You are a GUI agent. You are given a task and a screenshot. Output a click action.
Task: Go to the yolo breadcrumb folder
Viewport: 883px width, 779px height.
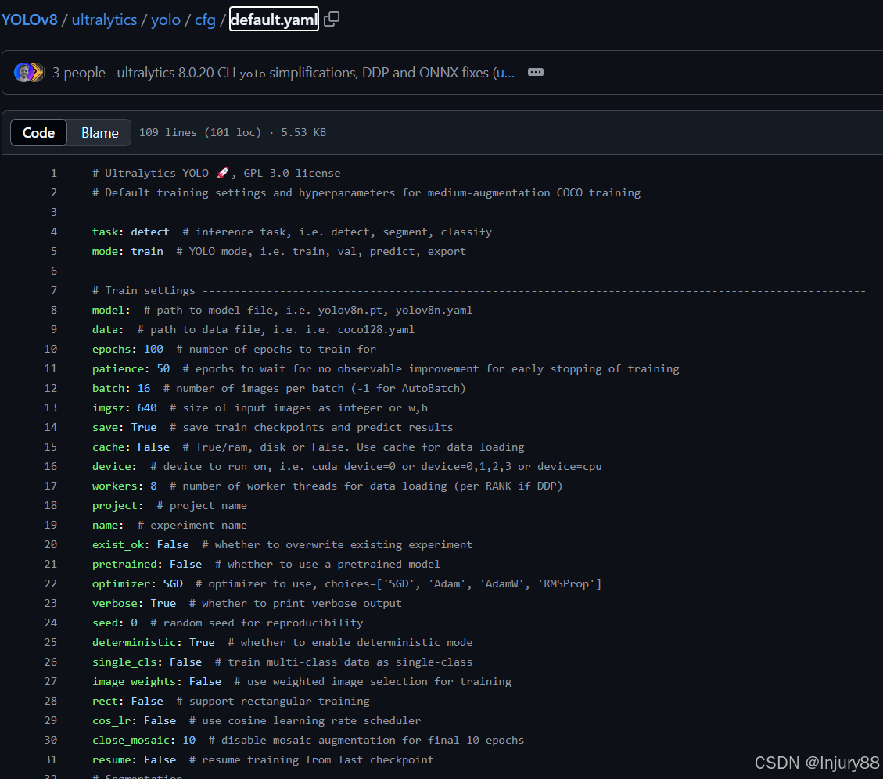[166, 20]
